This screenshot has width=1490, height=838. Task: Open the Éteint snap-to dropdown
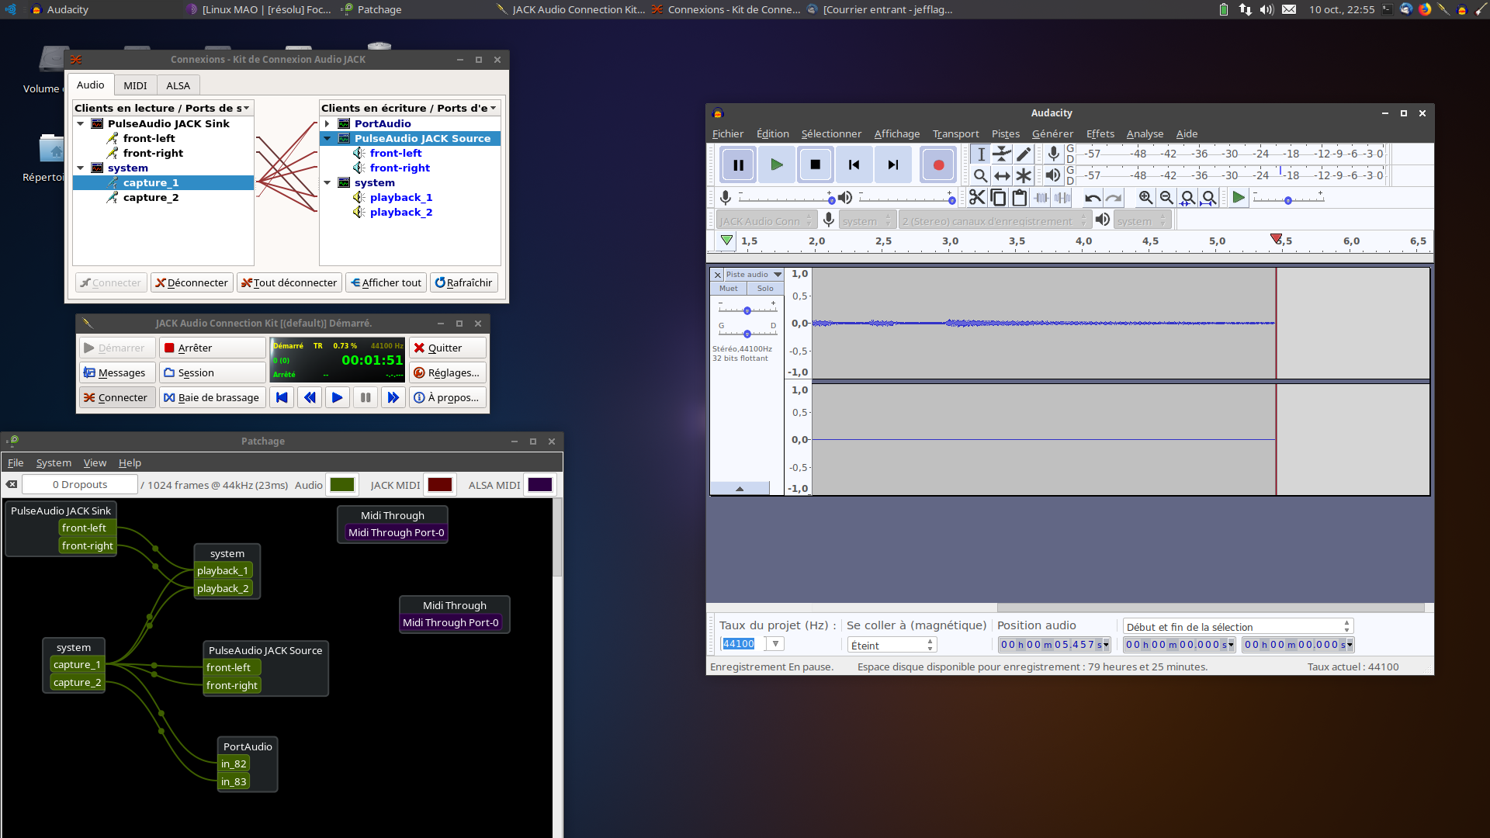(x=891, y=645)
